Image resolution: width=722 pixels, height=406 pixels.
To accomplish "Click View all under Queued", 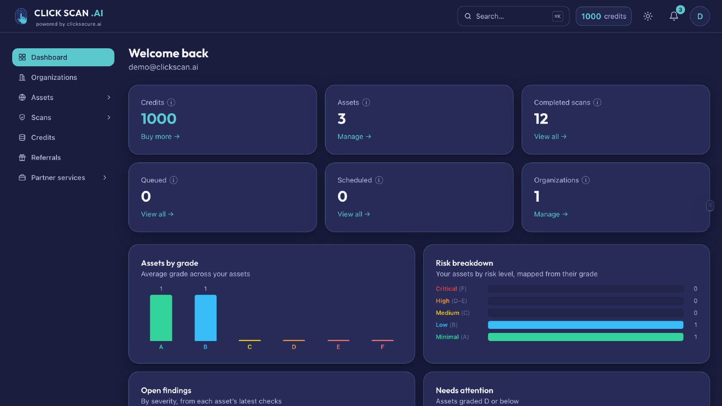I will pos(157,214).
